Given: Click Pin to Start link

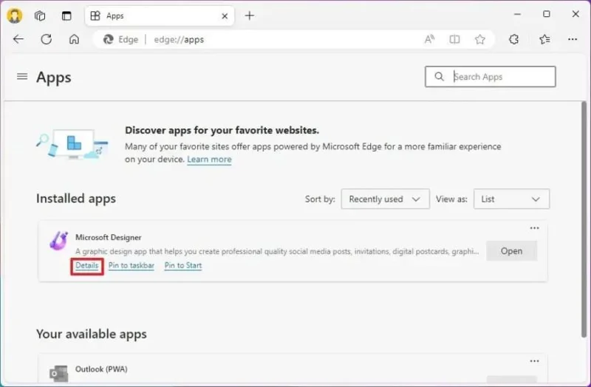Looking at the screenshot, I should pos(183,265).
